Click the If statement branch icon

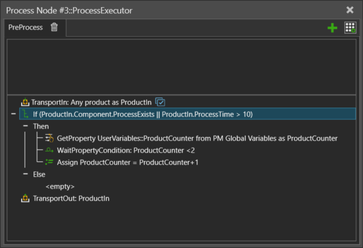25,114
